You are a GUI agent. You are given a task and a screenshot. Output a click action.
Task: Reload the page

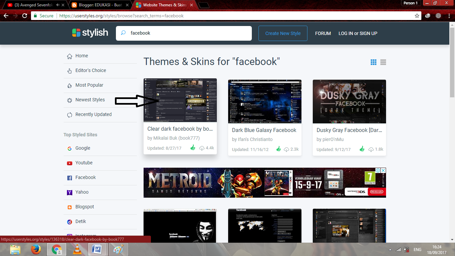(x=25, y=16)
